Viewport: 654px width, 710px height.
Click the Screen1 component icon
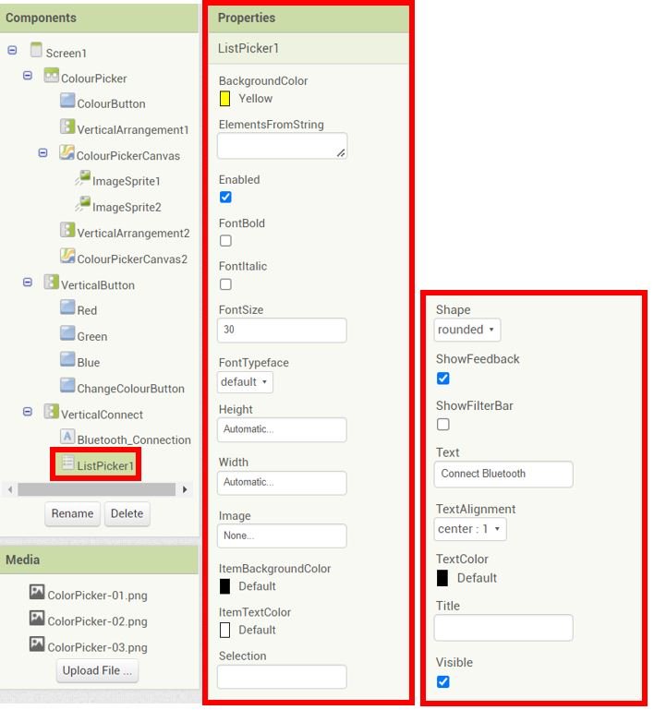coord(36,50)
